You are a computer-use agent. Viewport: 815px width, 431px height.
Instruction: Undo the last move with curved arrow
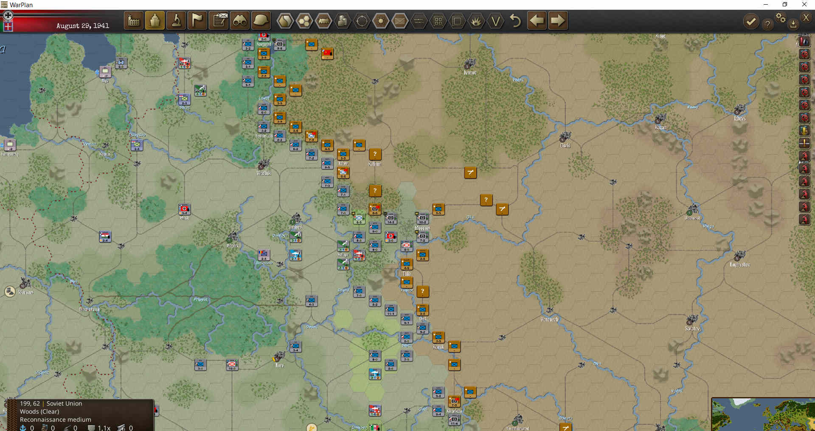pos(515,21)
